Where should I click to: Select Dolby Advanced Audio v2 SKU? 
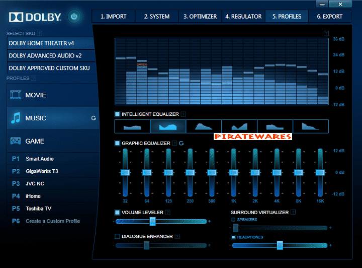(51, 56)
